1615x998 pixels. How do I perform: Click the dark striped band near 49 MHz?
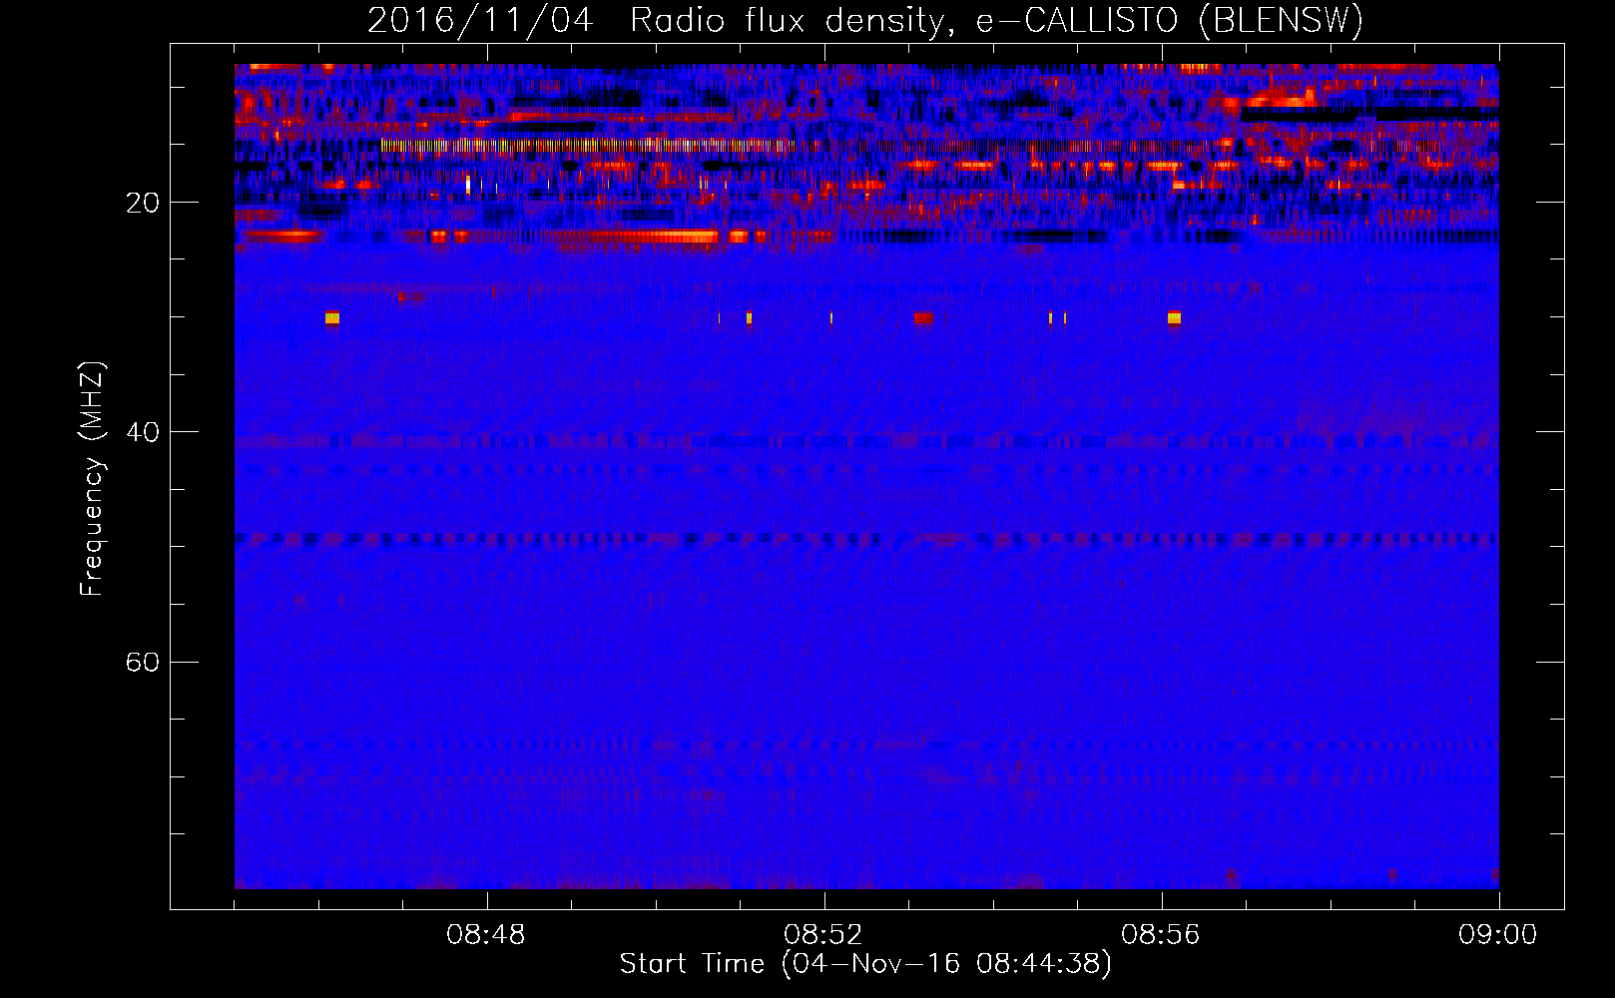pyautogui.click(x=866, y=539)
